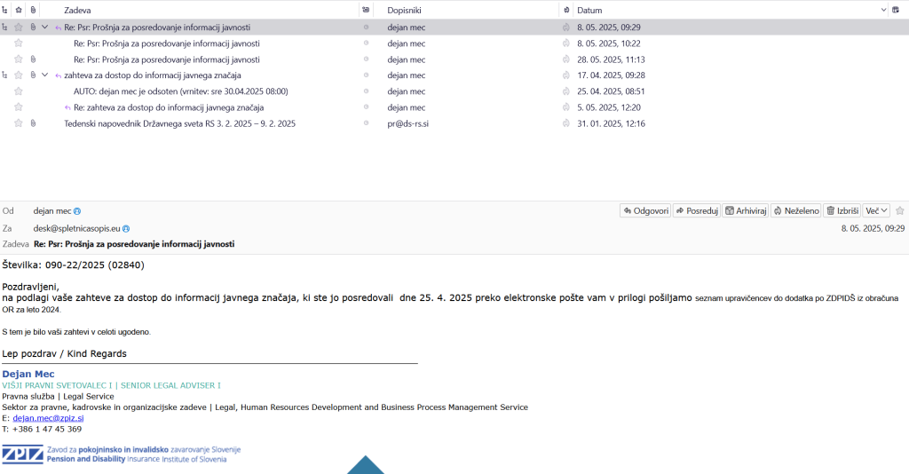Viewport: 909px width, 474px height.
Task: Click the Odgovori (Reply) button
Action: 645,211
